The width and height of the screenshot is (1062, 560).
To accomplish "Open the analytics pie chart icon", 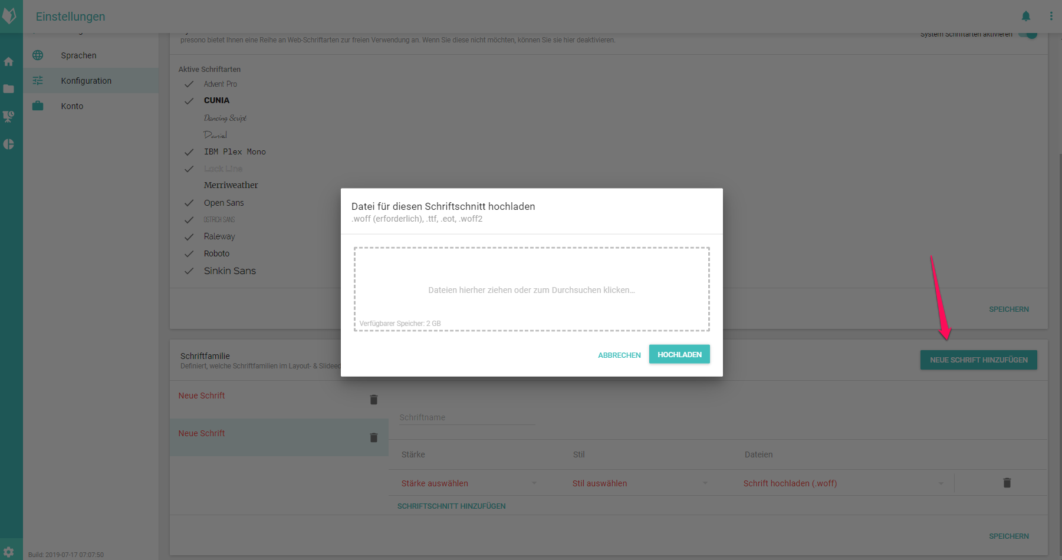I will pyautogui.click(x=9, y=144).
